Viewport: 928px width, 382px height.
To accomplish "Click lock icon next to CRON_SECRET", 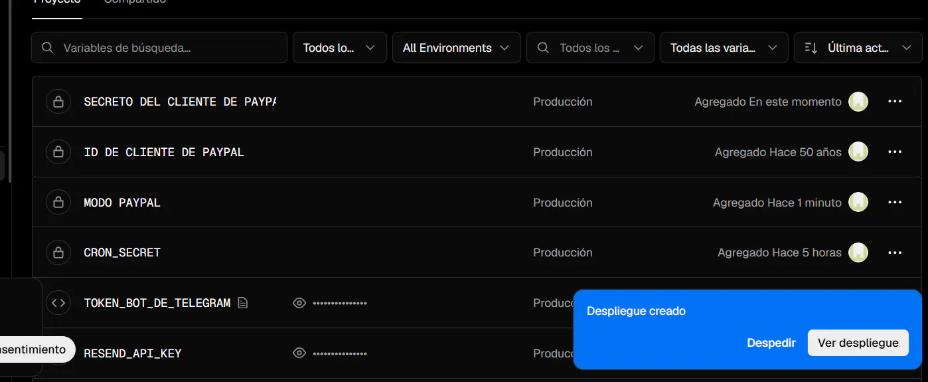I will coord(58,252).
